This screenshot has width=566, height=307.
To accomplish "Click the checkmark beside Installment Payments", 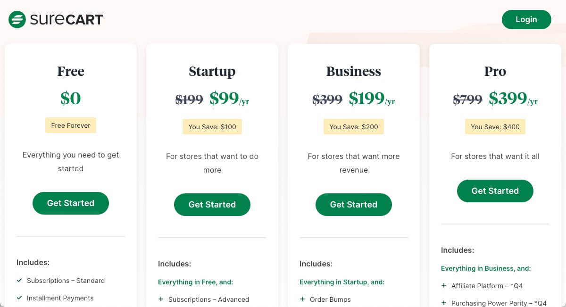I will click(x=19, y=298).
